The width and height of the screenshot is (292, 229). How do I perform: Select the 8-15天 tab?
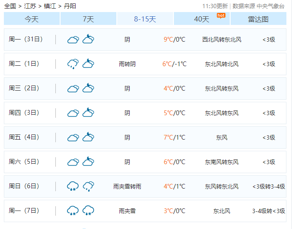click(145, 18)
